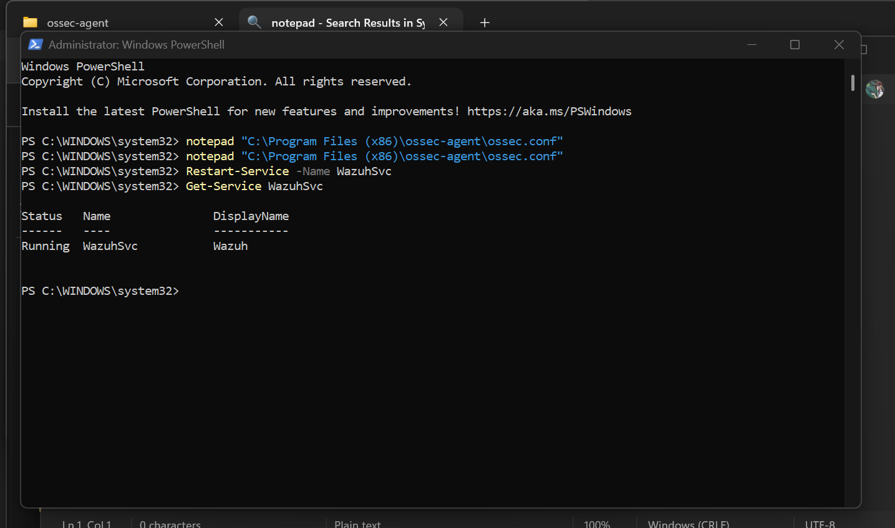Click the PowerShell icon in title bar
Image resolution: width=895 pixels, height=528 pixels.
tap(36, 44)
